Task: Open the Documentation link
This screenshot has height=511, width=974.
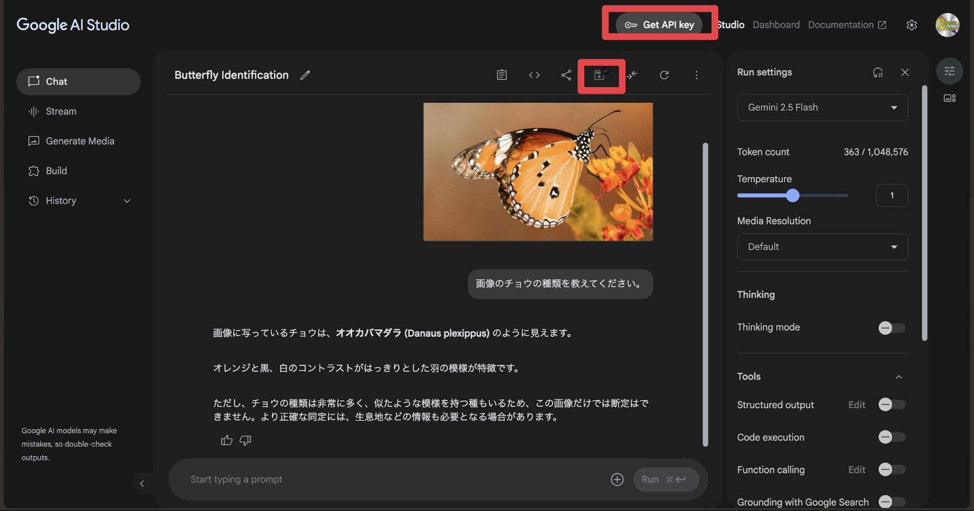Action: point(847,24)
